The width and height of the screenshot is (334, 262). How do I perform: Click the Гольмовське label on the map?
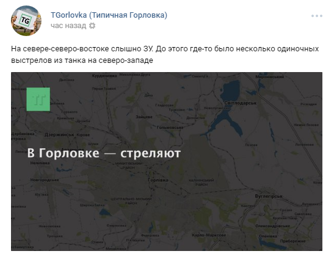(x=170, y=128)
